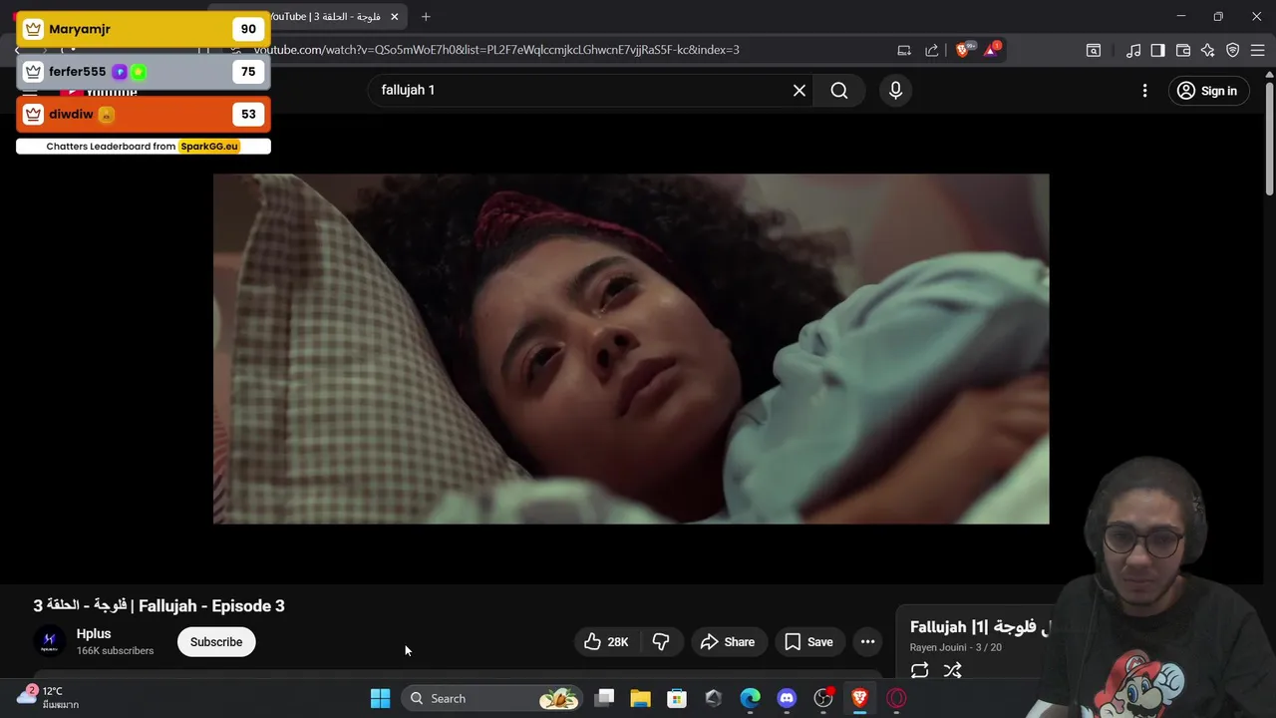Subscribe to the Hplus channel
Viewport: 1276px width, 718px height.
[216, 642]
